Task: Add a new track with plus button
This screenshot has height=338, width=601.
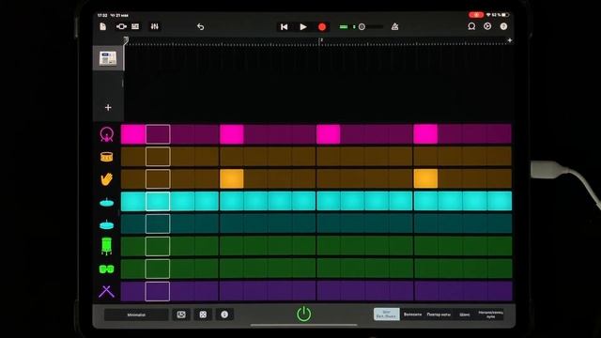Action: [x=108, y=108]
